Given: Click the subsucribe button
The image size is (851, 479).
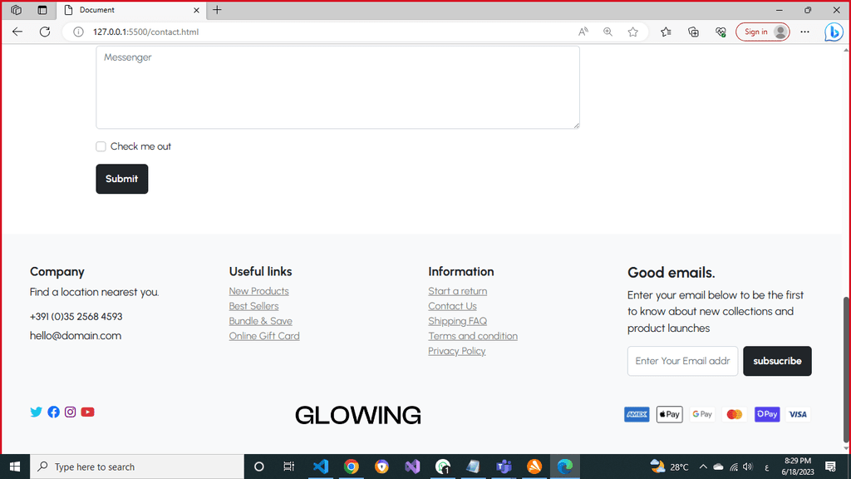Looking at the screenshot, I should (x=777, y=361).
